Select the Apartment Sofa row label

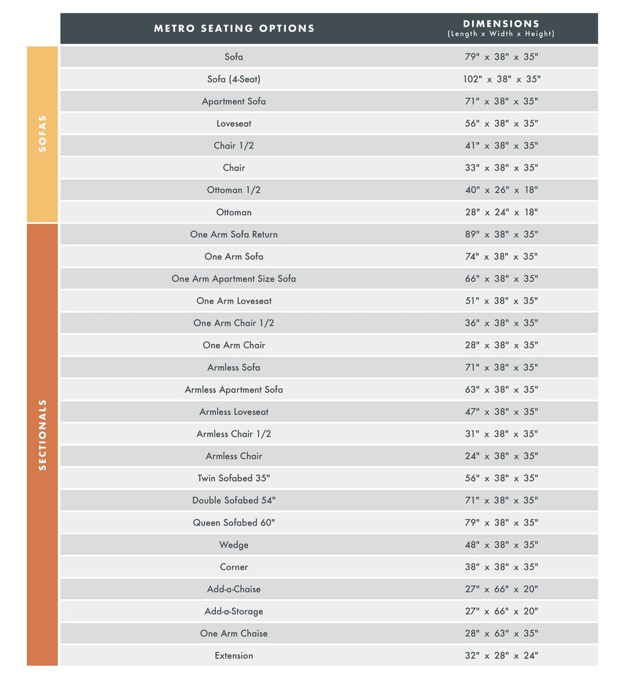pyautogui.click(x=234, y=101)
